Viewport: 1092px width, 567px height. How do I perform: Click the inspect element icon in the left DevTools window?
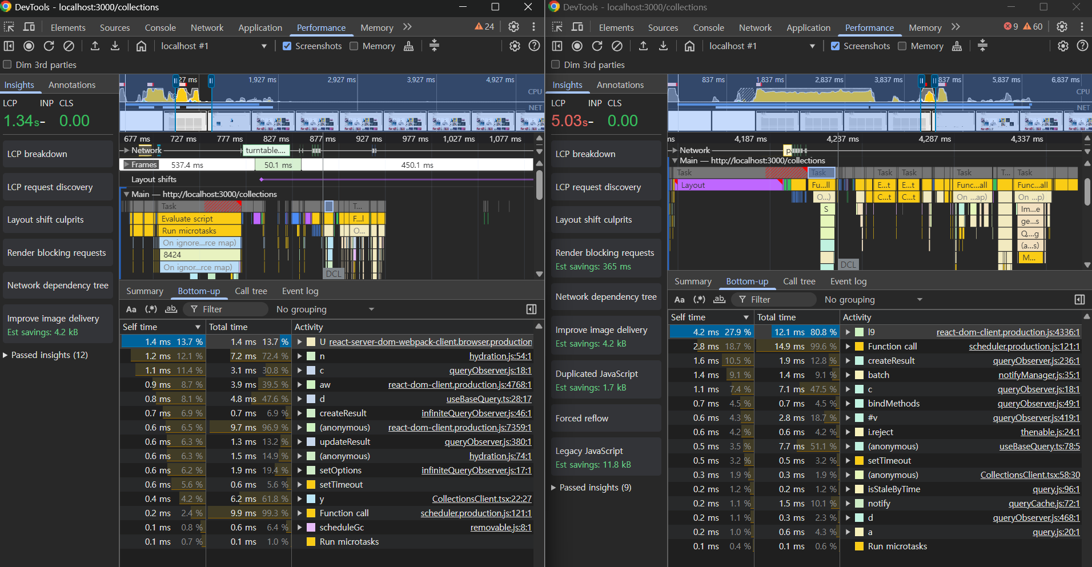coord(9,27)
